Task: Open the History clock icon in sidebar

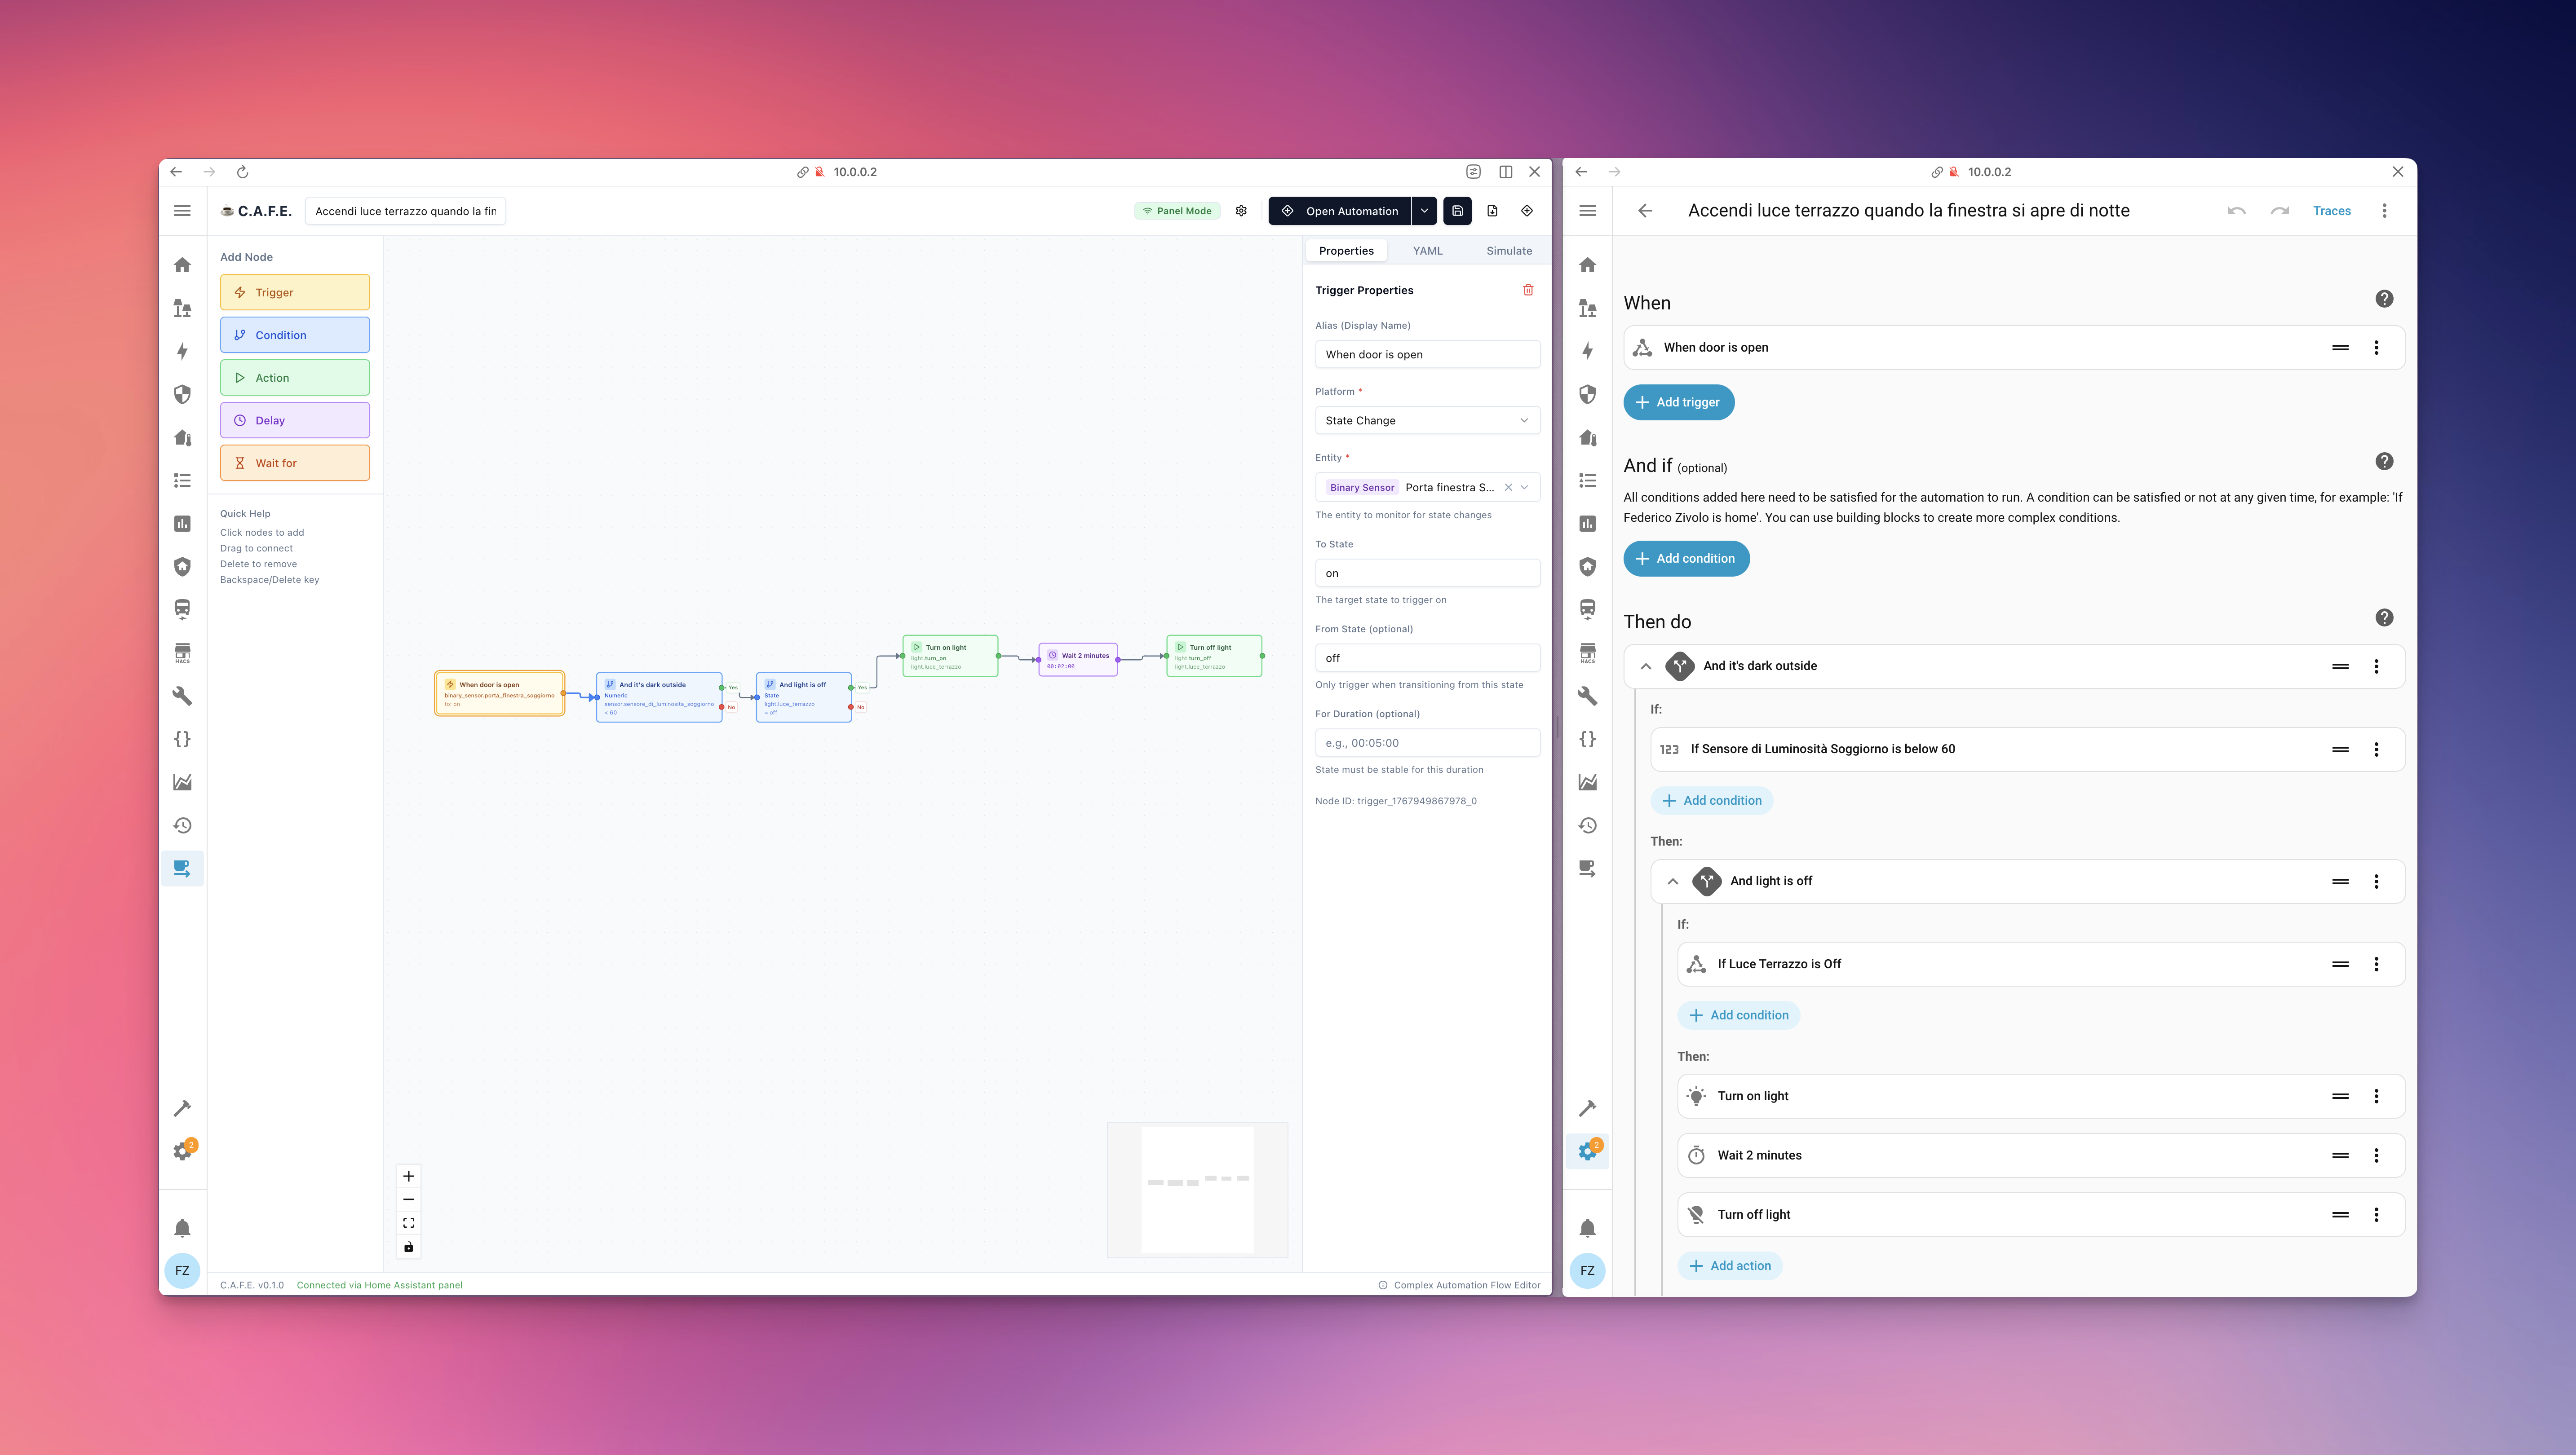Action: [x=183, y=824]
